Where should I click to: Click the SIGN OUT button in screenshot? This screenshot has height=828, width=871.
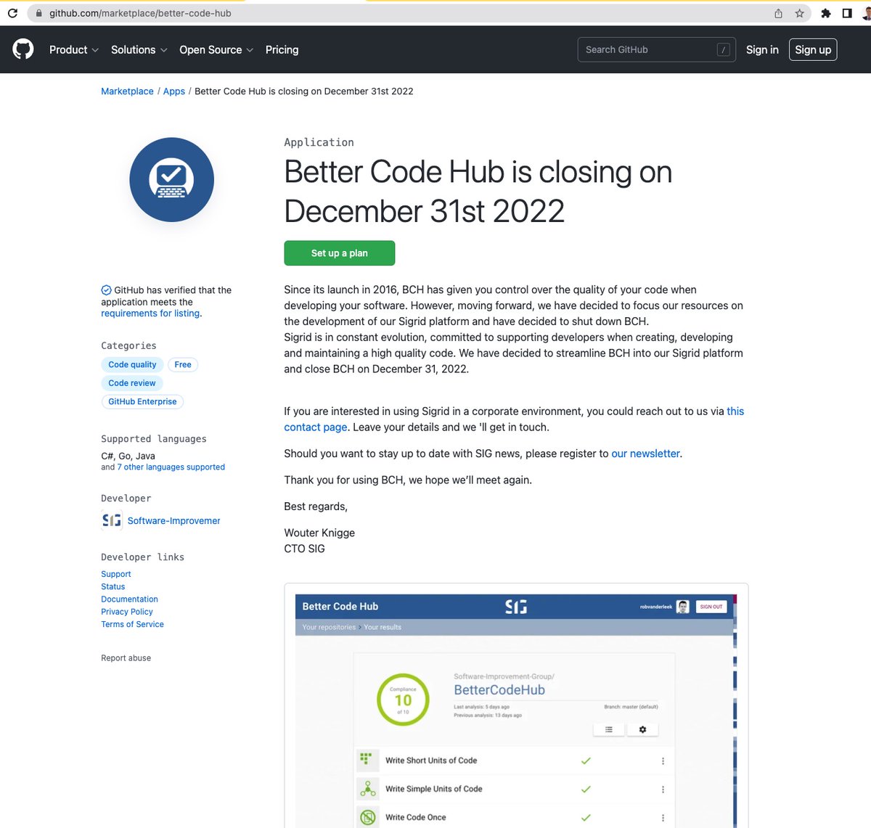click(711, 607)
